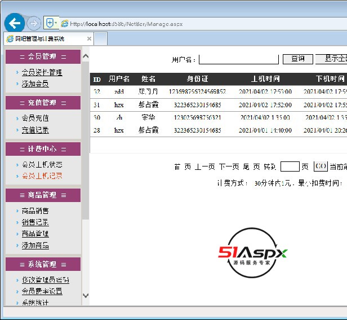Click the 51Aspx logo image
Screen dimensions: 347x320
(x=253, y=253)
